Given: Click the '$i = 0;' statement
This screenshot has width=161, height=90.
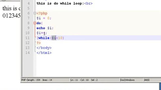Looking at the screenshot, I should click(x=44, y=18).
